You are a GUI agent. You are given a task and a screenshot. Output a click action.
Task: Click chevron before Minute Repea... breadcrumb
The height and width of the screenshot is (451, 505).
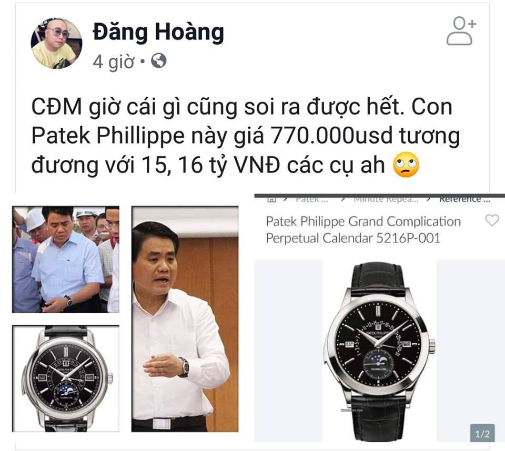pyautogui.click(x=342, y=199)
